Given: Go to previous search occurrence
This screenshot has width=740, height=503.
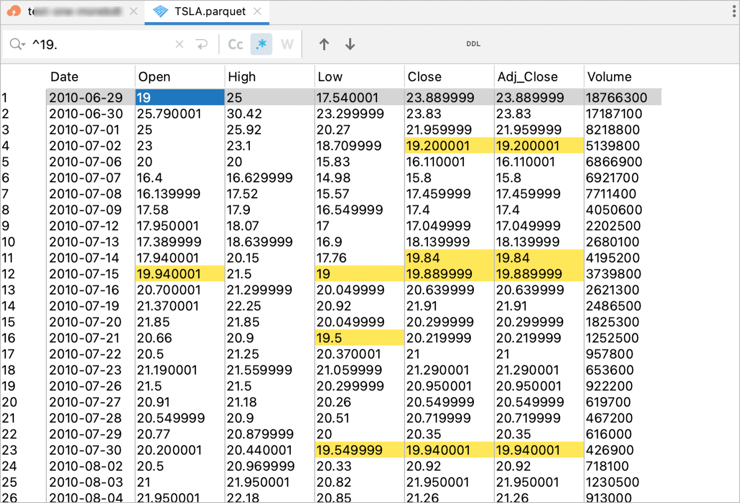Looking at the screenshot, I should [x=324, y=44].
